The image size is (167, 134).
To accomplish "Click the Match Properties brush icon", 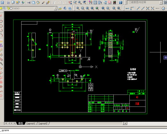I will click(x=43, y=2).
